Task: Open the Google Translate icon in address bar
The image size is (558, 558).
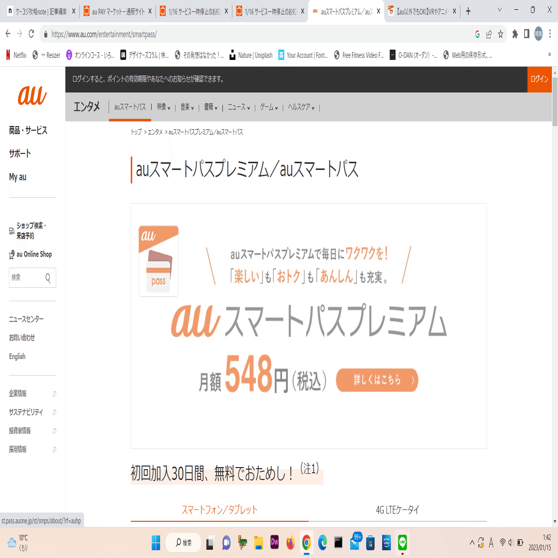Action: (x=477, y=34)
